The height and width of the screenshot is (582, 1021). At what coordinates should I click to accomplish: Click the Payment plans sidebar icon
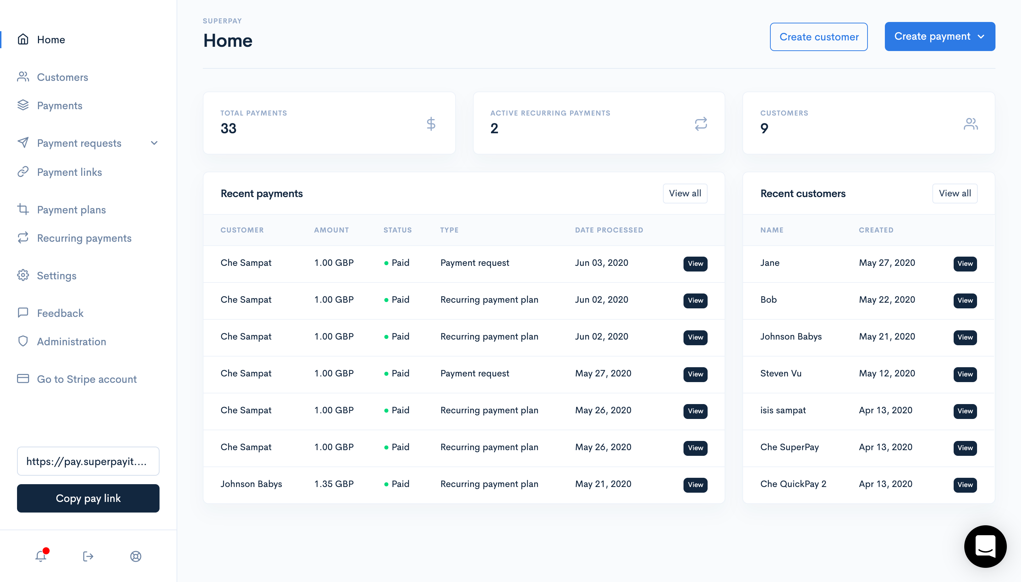[23, 210]
